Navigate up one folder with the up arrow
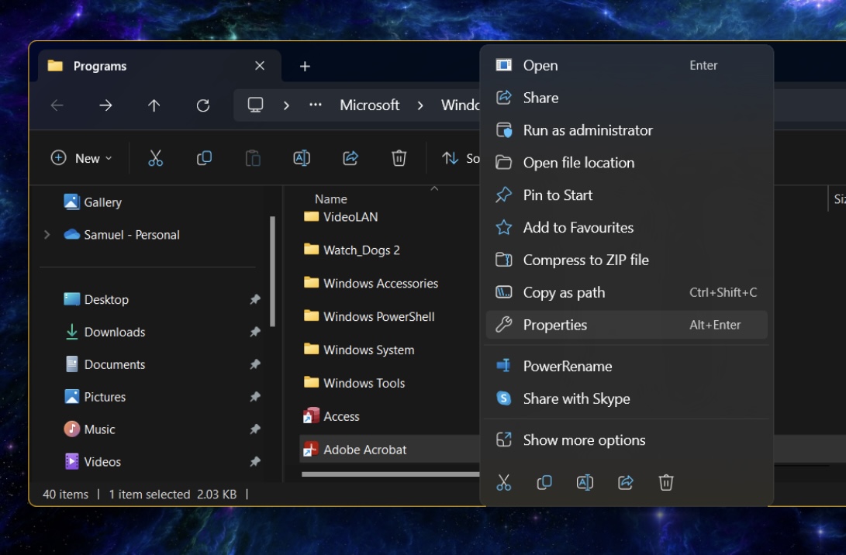Image resolution: width=846 pixels, height=555 pixels. coord(154,105)
